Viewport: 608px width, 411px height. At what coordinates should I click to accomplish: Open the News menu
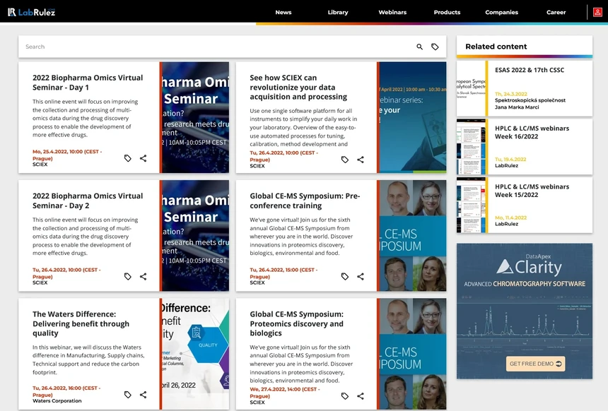(x=283, y=13)
